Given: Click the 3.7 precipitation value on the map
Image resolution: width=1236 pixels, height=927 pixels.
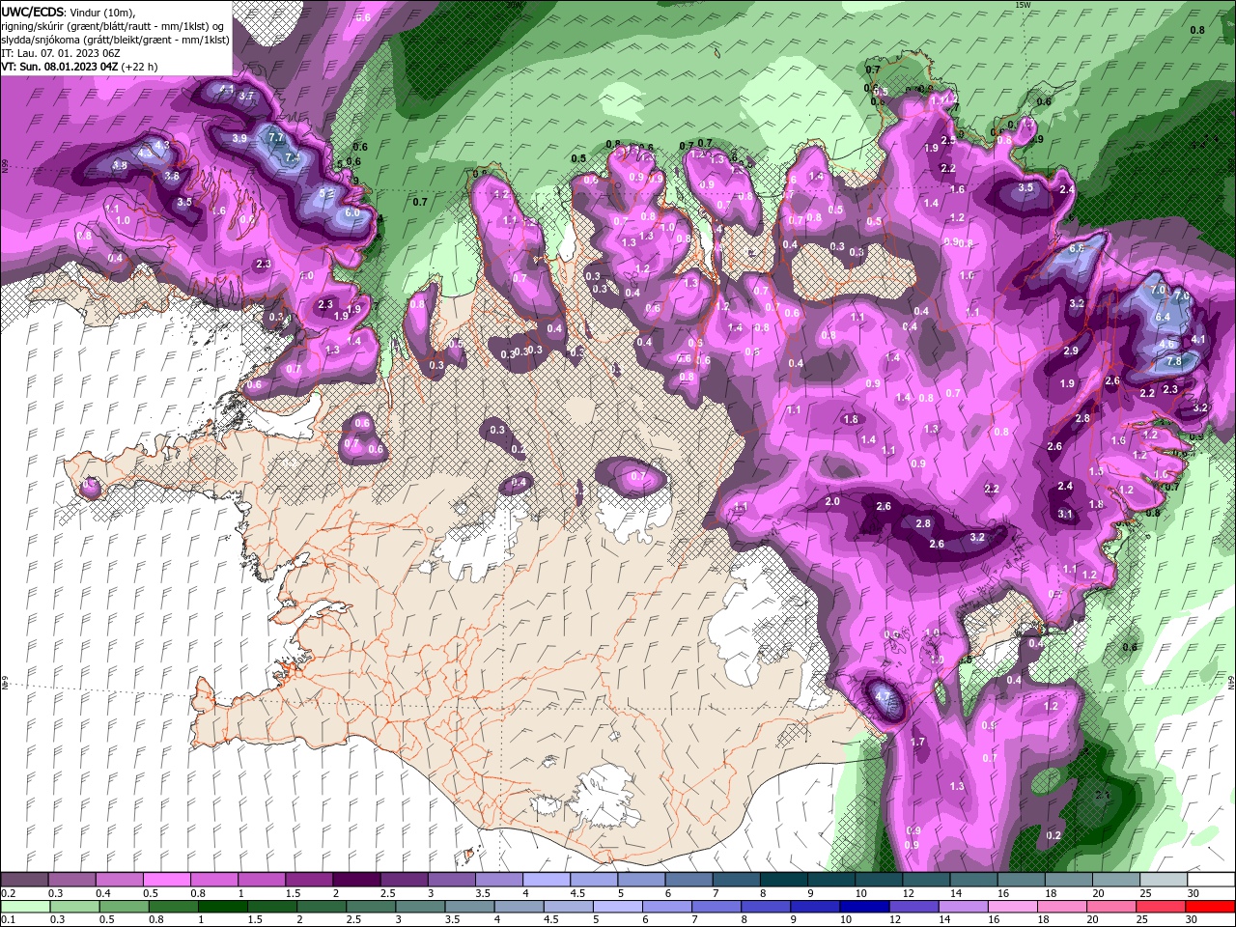Looking at the screenshot, I should tap(246, 96).
